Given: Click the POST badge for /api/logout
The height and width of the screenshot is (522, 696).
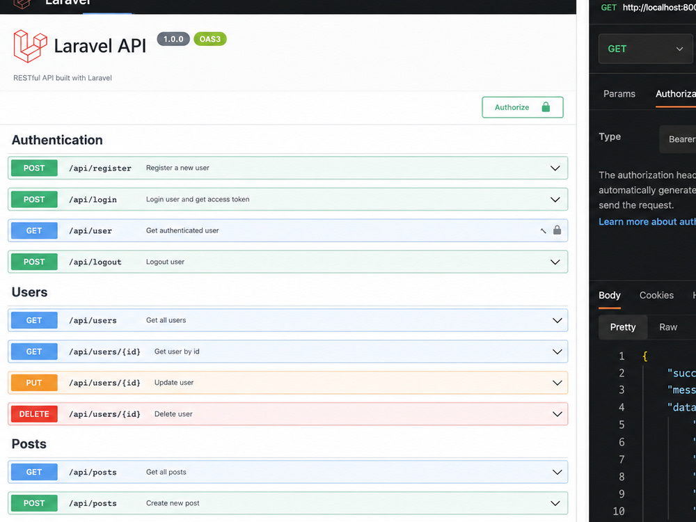Looking at the screenshot, I should 34,262.
